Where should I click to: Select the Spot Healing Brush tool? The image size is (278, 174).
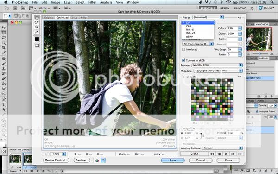[4, 58]
